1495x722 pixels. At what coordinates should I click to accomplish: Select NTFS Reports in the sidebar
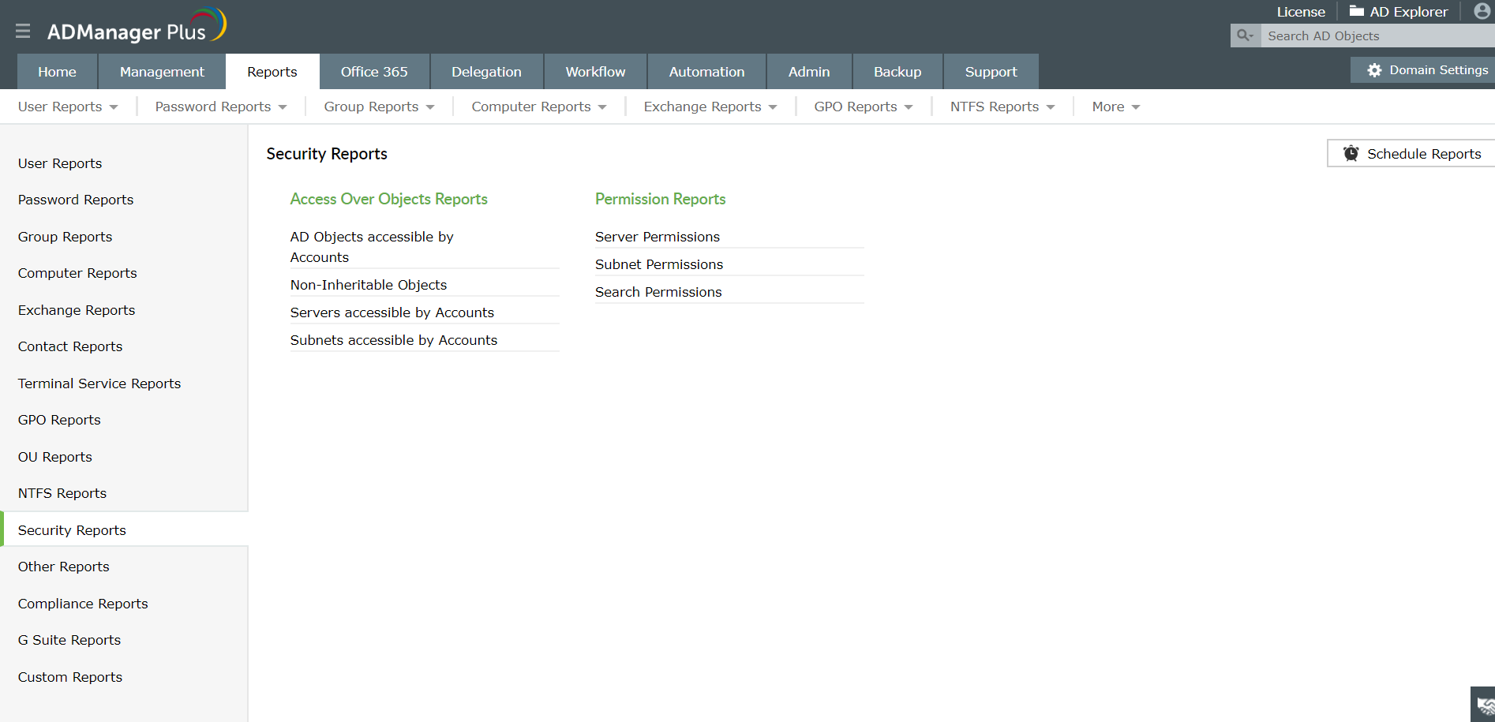click(62, 493)
